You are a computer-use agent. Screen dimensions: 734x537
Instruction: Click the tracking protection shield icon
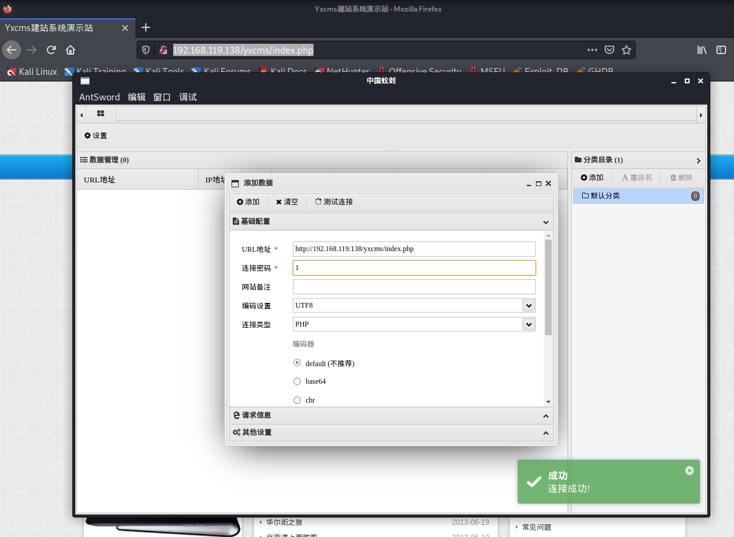click(x=146, y=50)
